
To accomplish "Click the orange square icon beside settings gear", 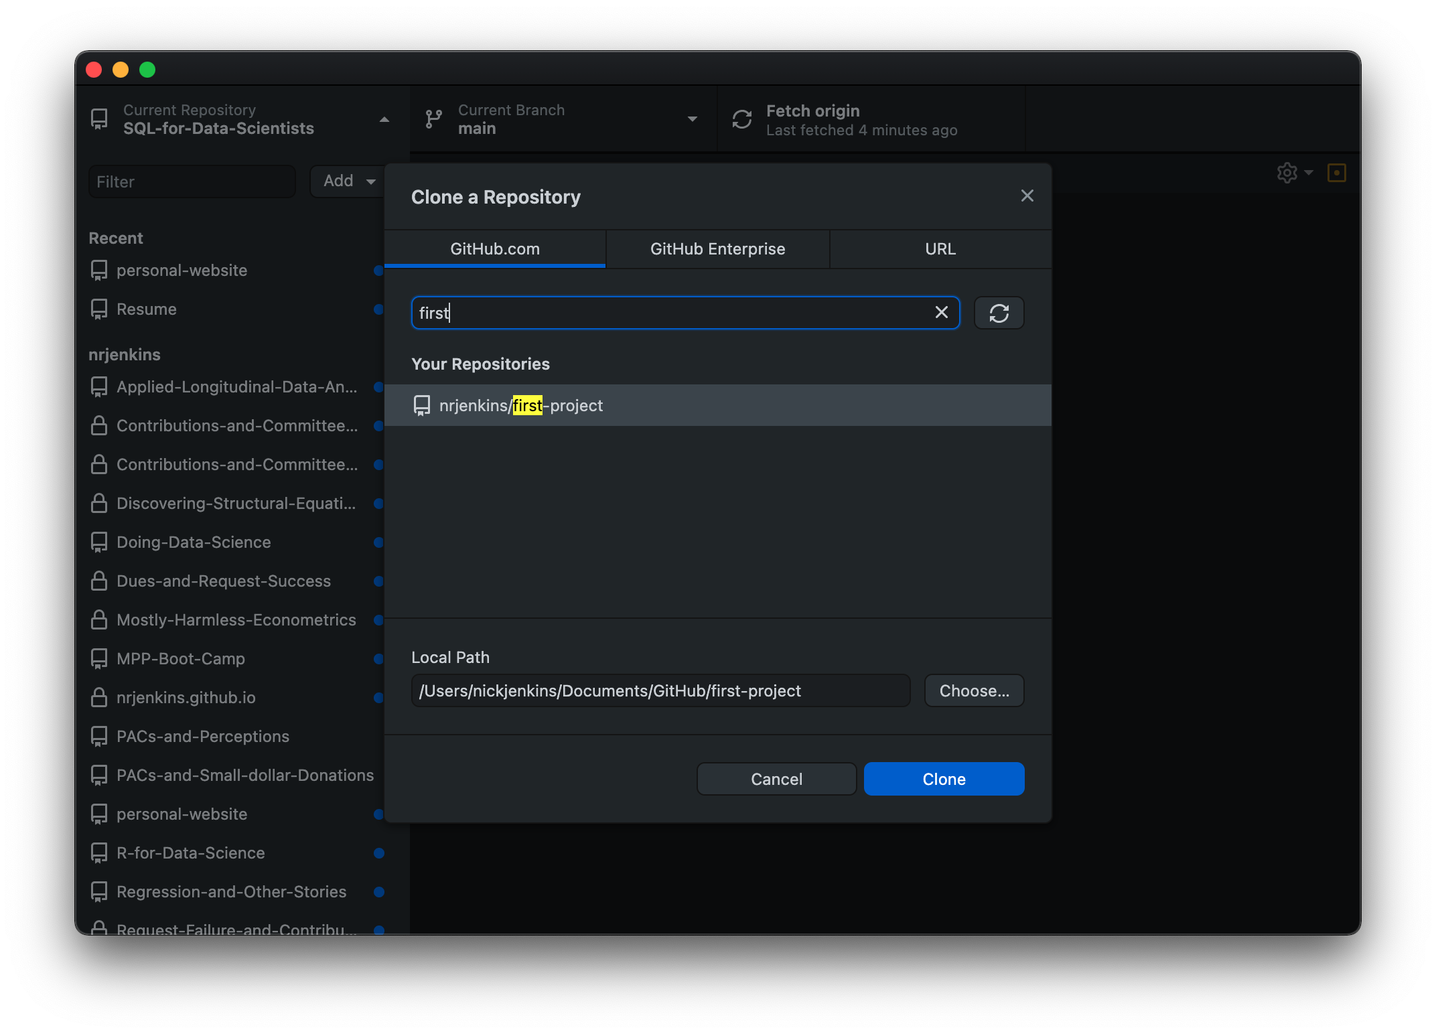I will (1337, 173).
